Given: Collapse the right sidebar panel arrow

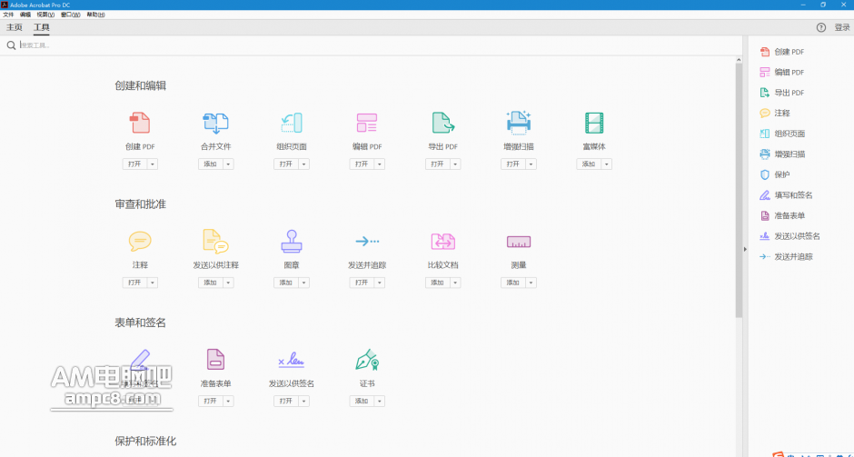Looking at the screenshot, I should [745, 250].
